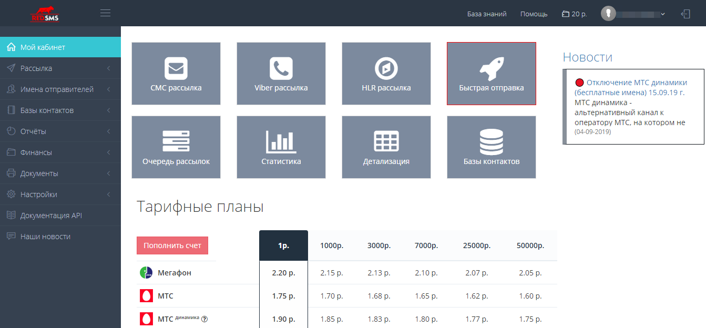Open the Viber рассылка phone tile
The height and width of the screenshot is (328, 706).
[281, 74]
